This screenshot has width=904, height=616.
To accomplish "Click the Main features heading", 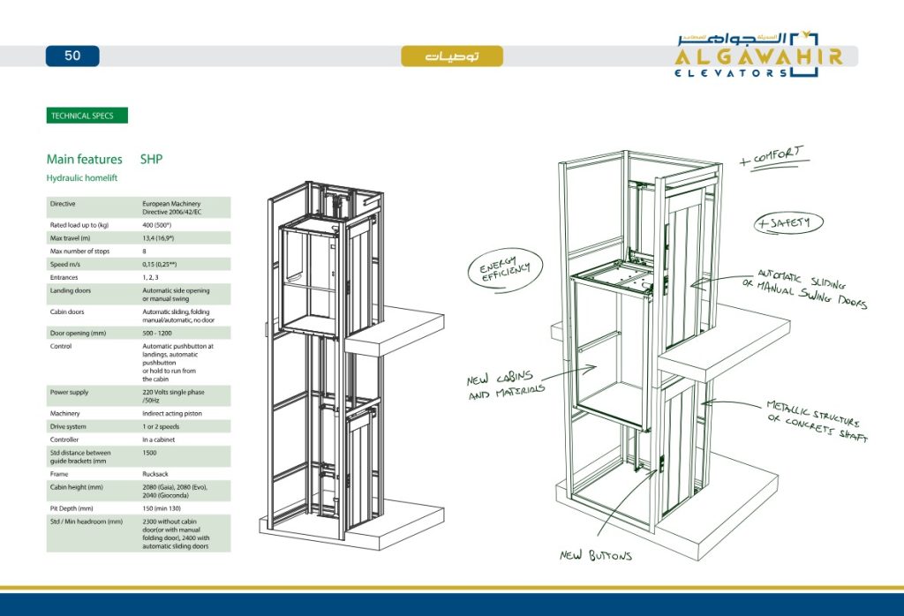I will (x=85, y=160).
